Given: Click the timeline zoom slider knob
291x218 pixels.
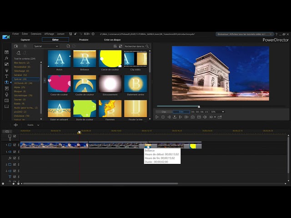Looking at the screenshot, I should (13, 183).
